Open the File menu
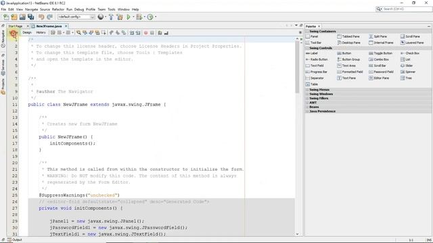Viewport: 433px width, 243px height. (x=3, y=9)
